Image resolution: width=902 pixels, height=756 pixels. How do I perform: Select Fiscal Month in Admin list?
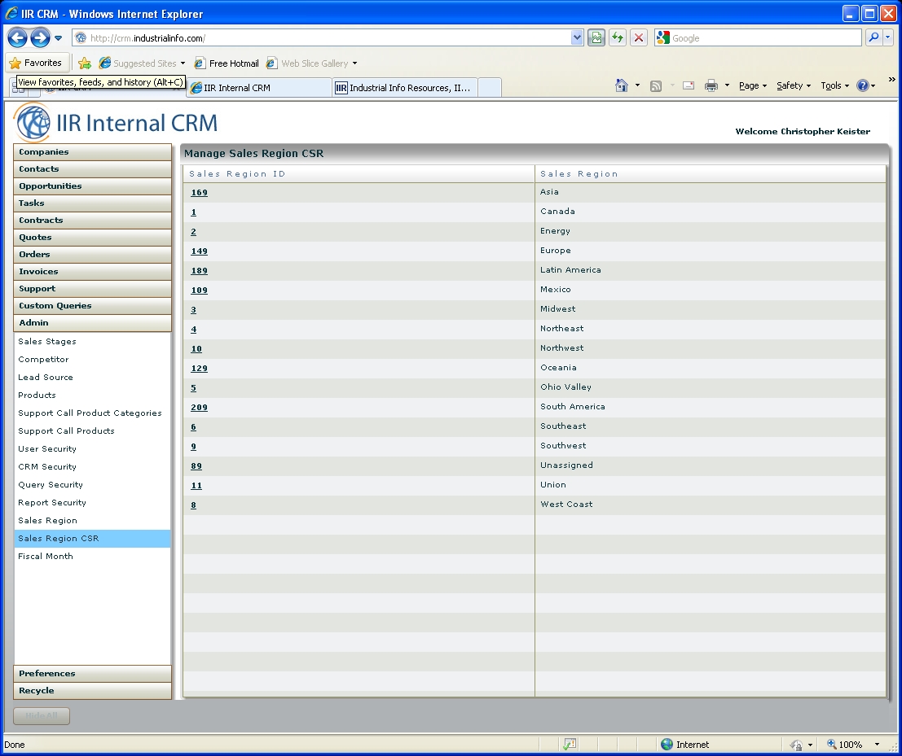click(x=46, y=557)
